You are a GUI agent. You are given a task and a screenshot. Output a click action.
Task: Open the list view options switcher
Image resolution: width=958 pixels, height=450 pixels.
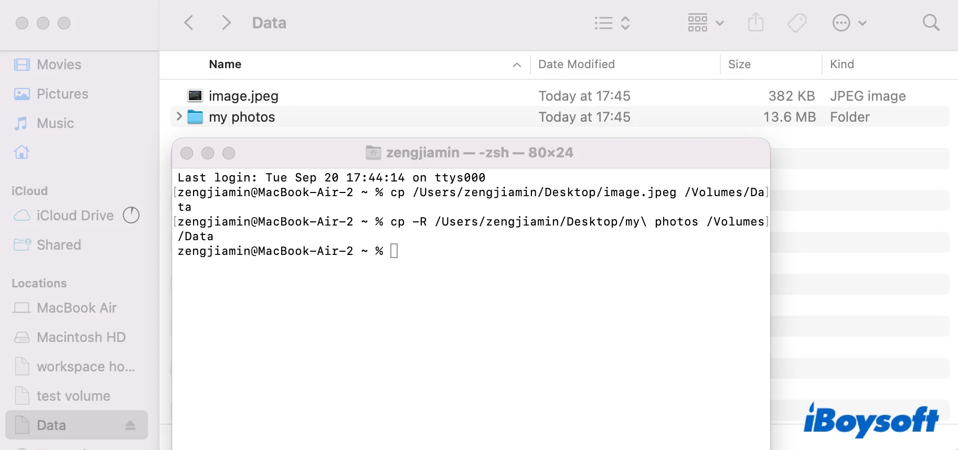[612, 23]
